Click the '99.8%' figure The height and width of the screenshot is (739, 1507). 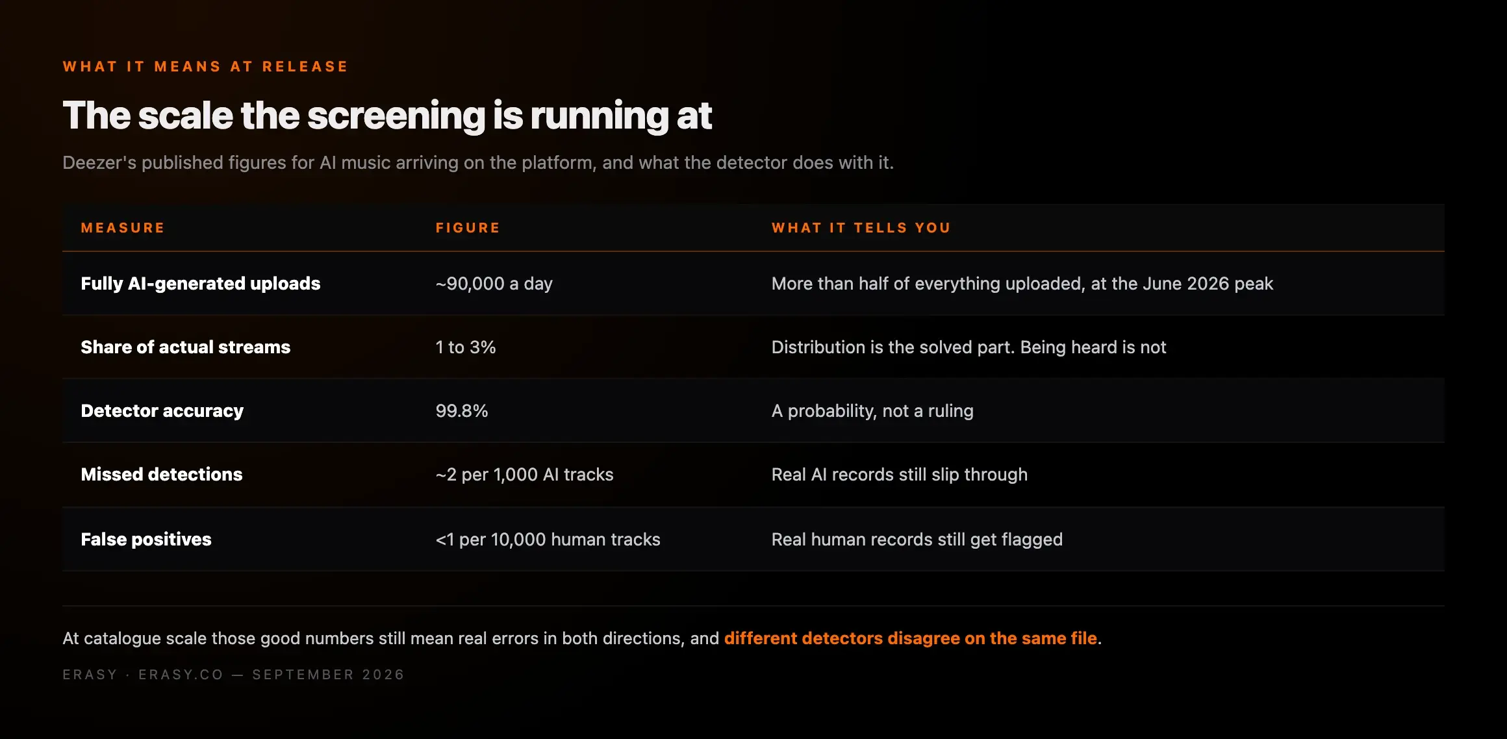(x=461, y=411)
